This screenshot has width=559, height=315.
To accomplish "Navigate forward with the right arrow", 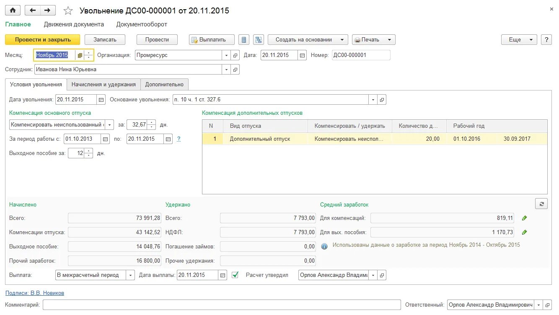I will click(x=47, y=10).
